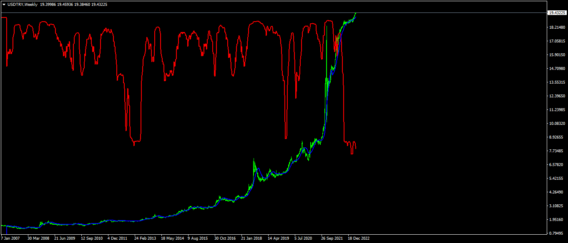The width and height of the screenshot is (568, 243).
Task: Click the 9 Aug 2015 date label
Action: pos(198,239)
